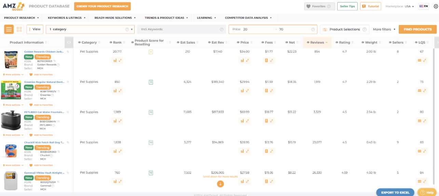Click Incl. Keywords input field

pyautogui.click(x=181, y=29)
